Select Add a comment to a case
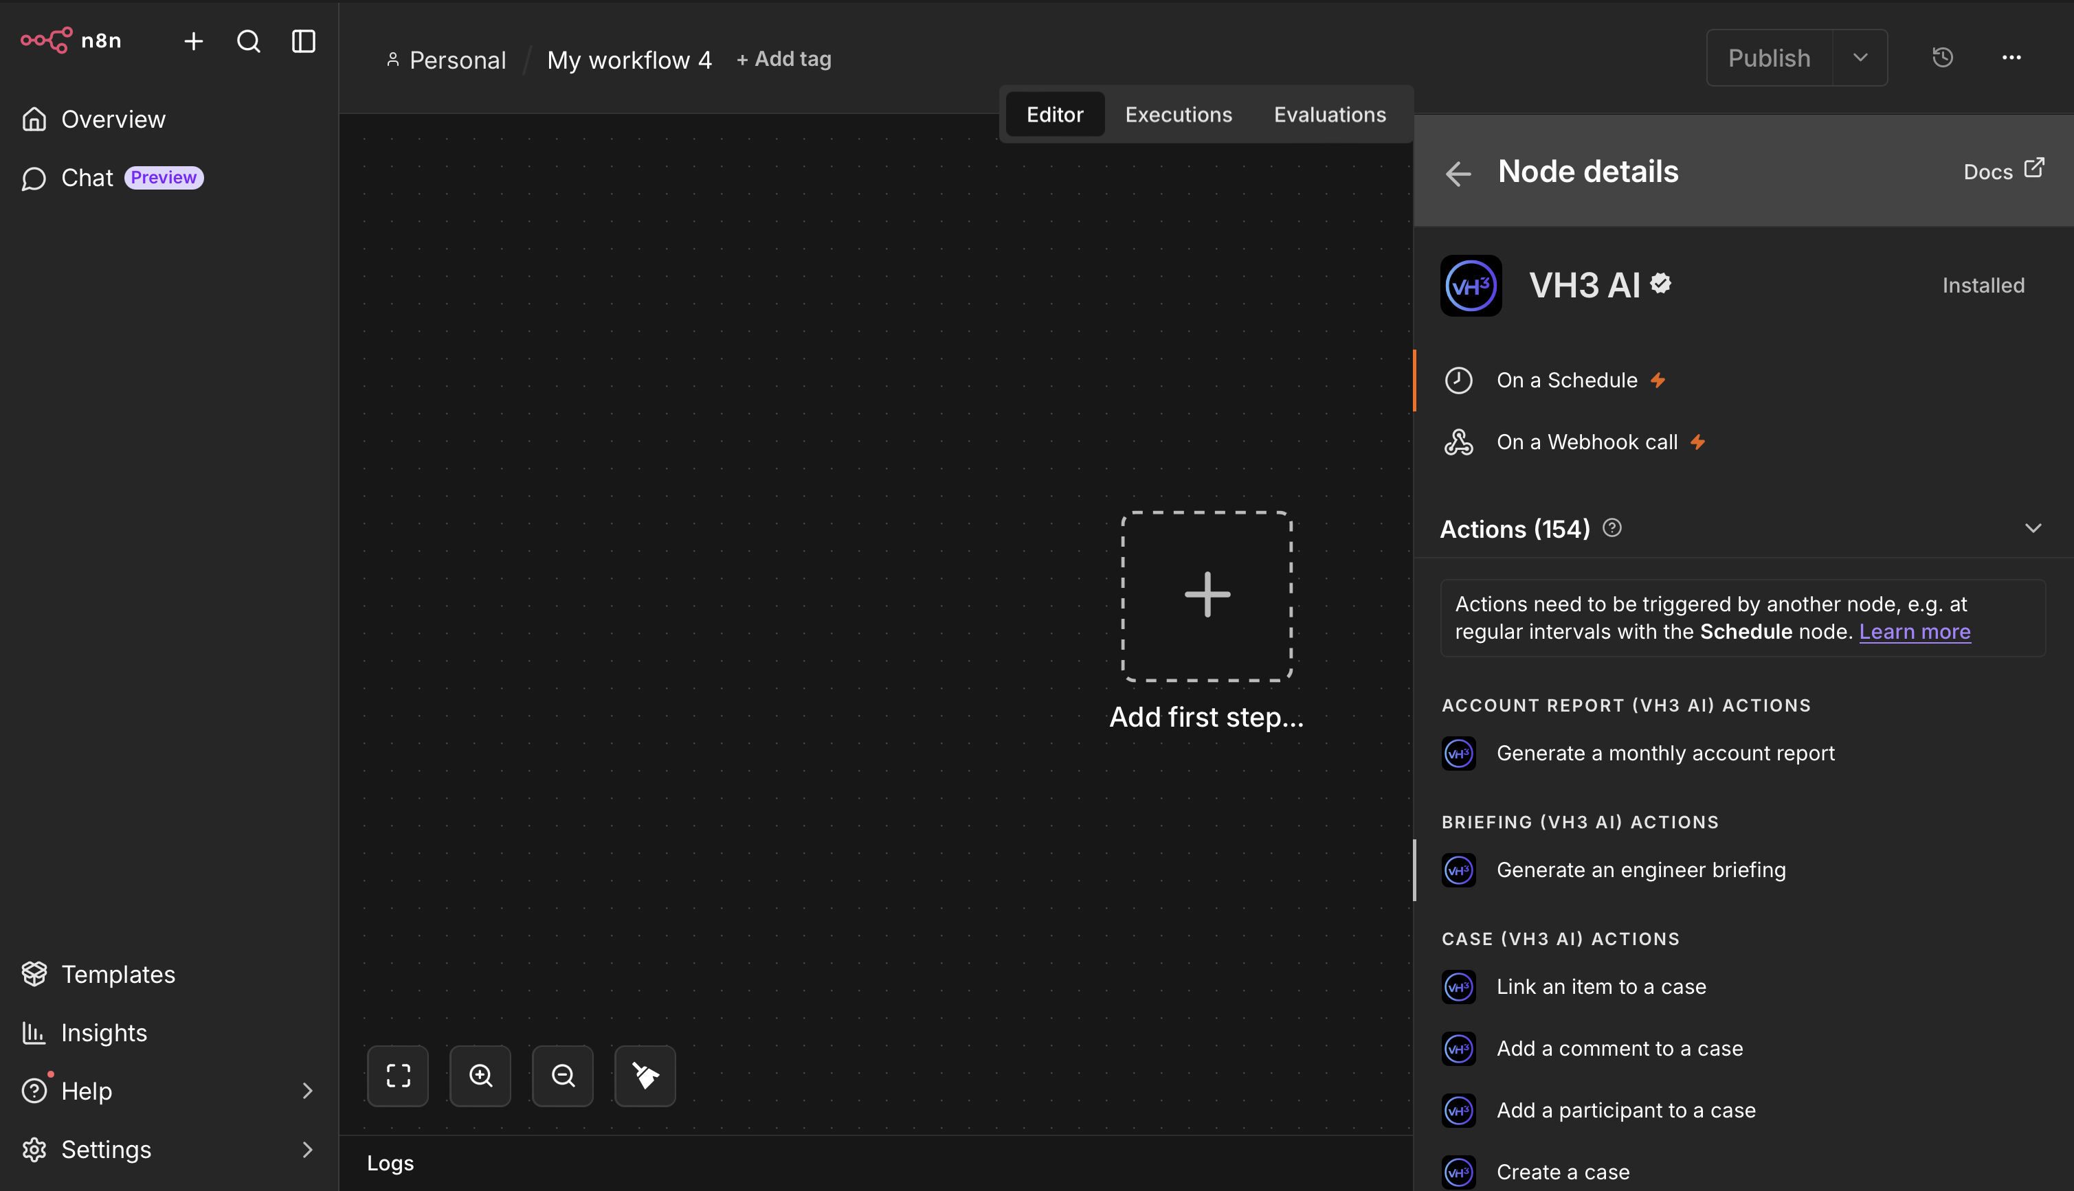The width and height of the screenshot is (2074, 1191). [1743, 1048]
